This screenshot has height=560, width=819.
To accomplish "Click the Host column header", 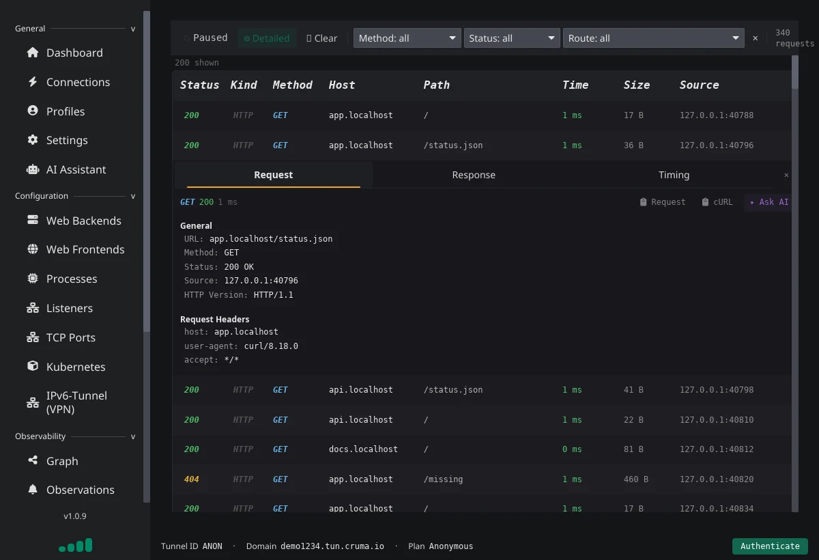I will tap(342, 85).
